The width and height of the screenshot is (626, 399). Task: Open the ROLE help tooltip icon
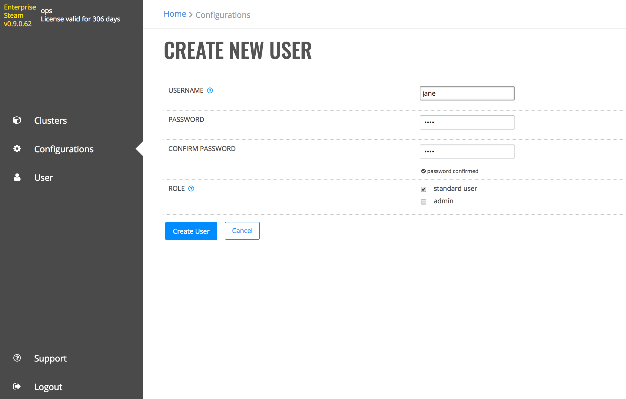tap(191, 188)
